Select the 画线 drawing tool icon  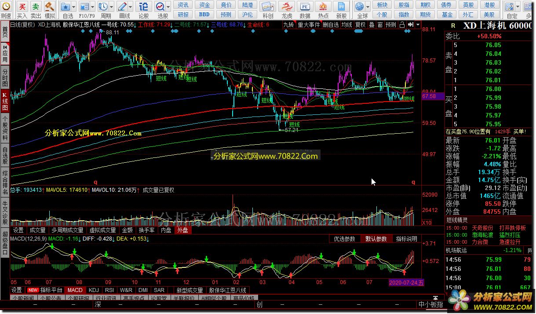[123, 7]
